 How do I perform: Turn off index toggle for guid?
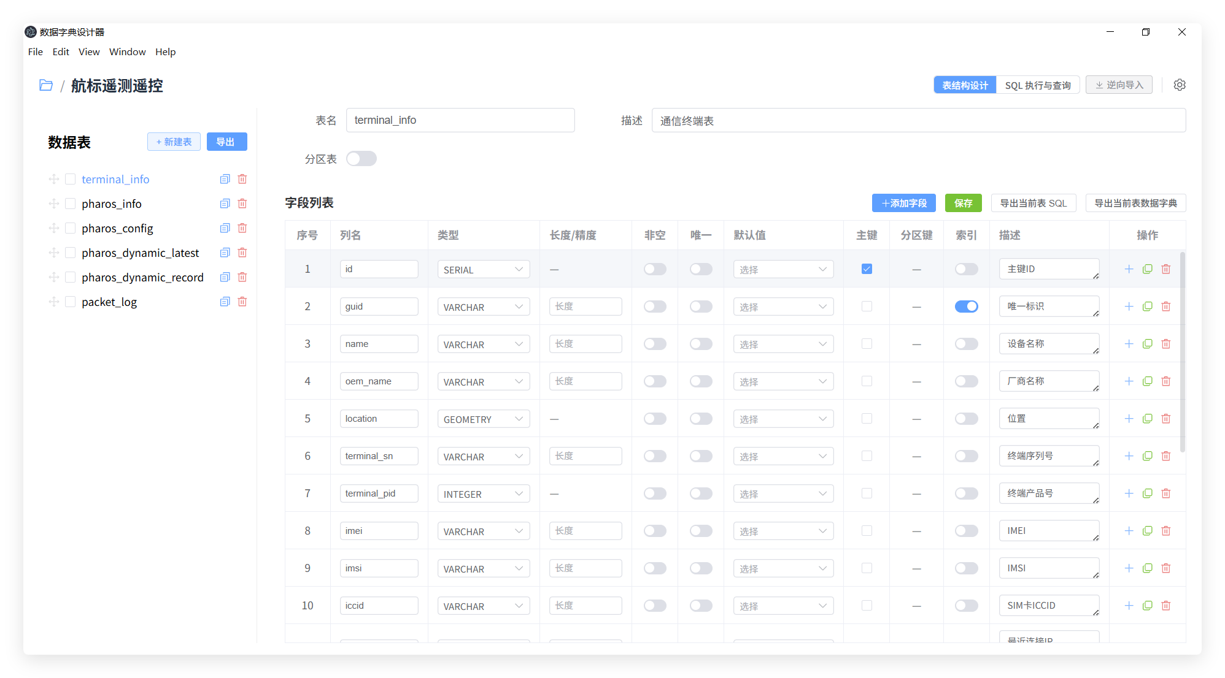coord(966,307)
